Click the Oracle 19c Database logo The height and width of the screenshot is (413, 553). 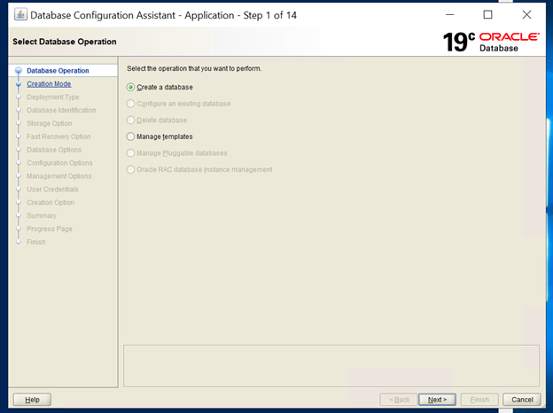tap(491, 42)
